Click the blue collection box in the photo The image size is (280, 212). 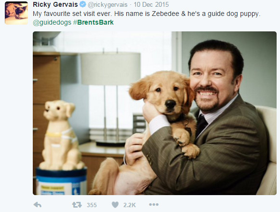click(x=62, y=182)
